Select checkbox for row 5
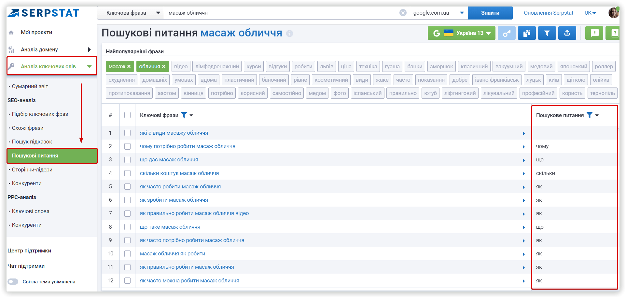Screen dimensions: 626x298 pos(127,186)
